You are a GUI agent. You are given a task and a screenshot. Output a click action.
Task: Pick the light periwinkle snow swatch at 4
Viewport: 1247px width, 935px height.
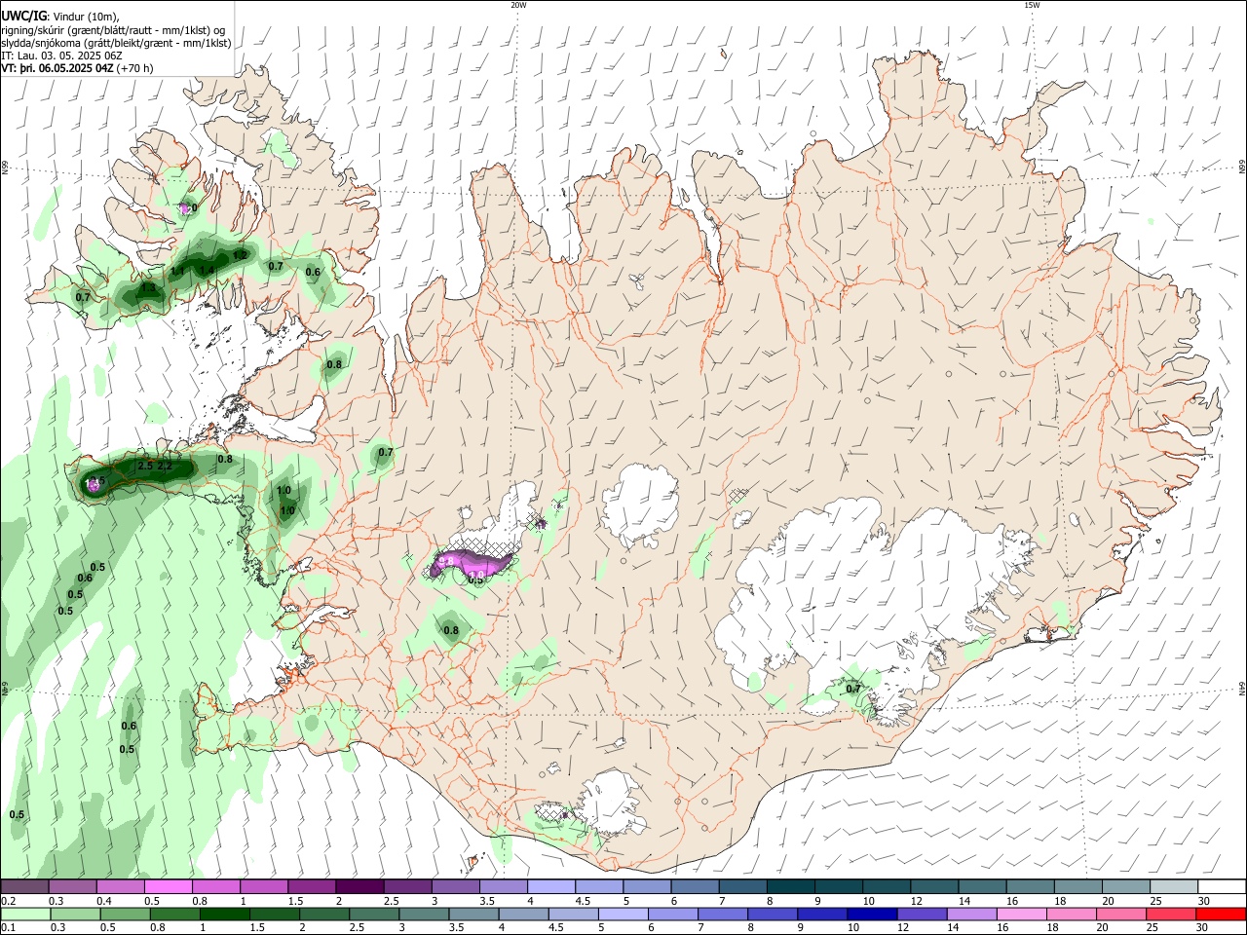(550, 886)
